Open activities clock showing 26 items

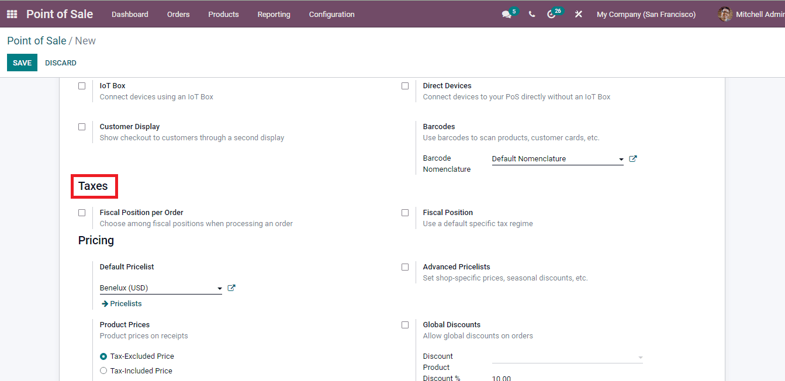click(553, 13)
